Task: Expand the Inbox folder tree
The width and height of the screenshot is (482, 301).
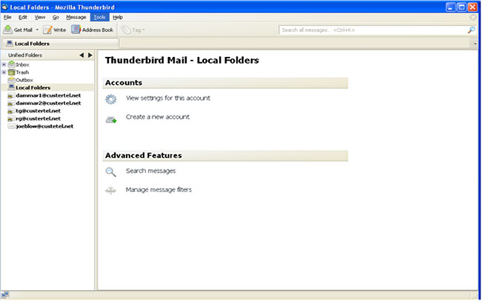Action: (4, 64)
